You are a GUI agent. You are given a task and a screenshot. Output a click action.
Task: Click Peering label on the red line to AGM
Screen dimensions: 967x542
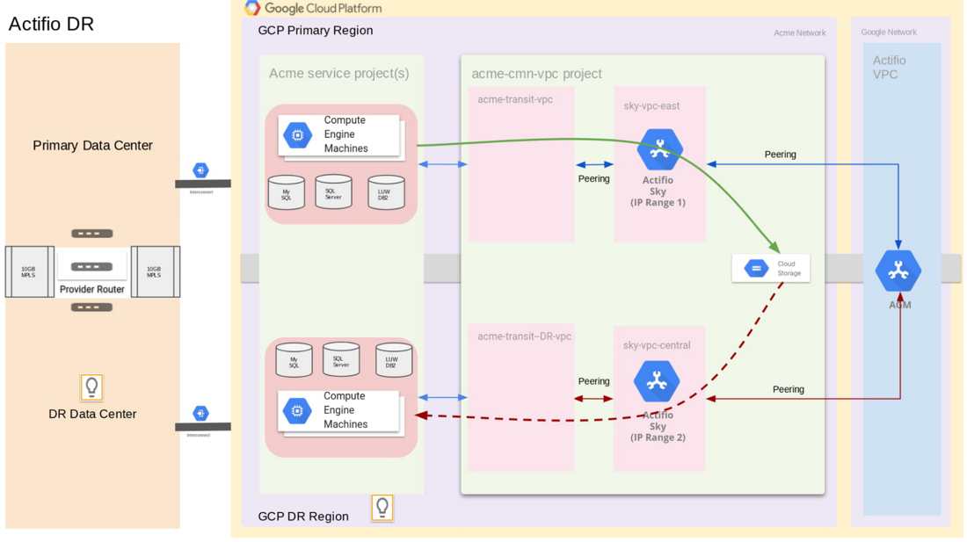789,389
